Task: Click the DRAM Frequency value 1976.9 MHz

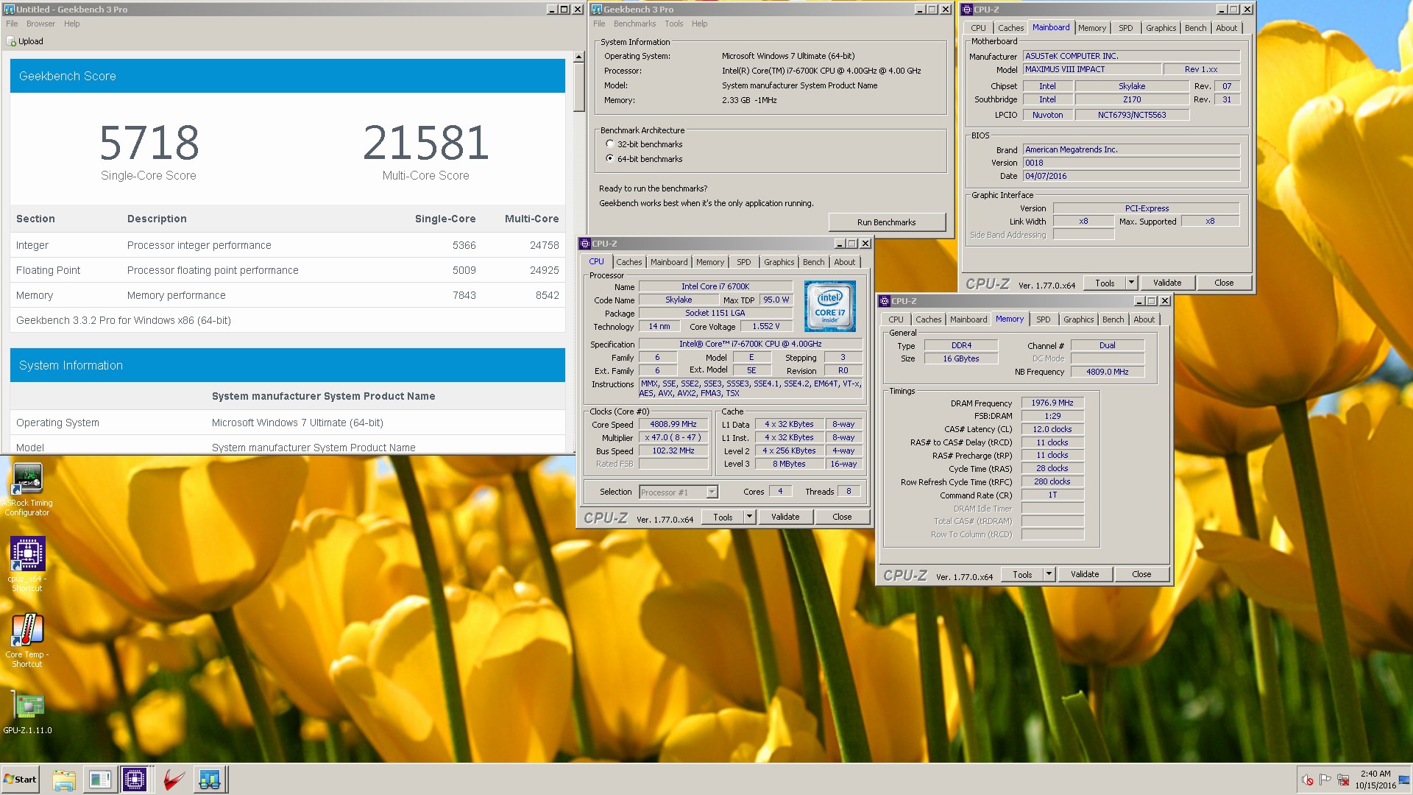Action: (x=1052, y=403)
